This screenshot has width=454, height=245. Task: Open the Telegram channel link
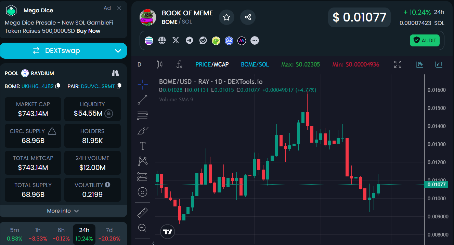point(190,41)
